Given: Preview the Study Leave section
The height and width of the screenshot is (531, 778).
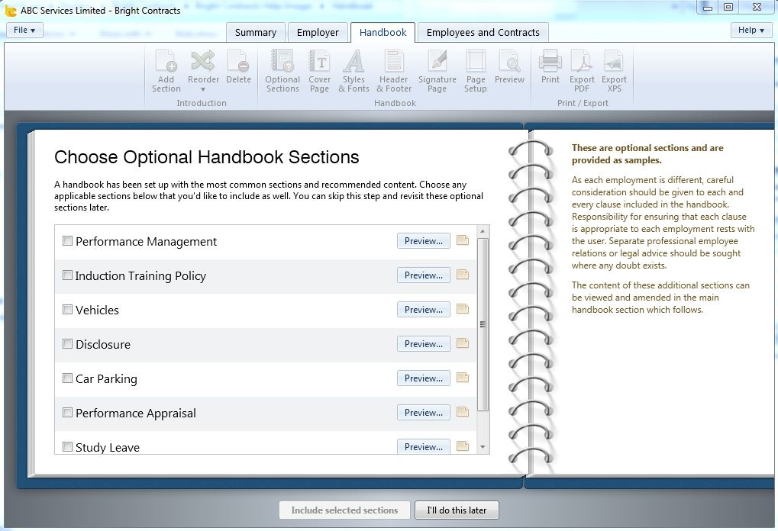Looking at the screenshot, I should 424,446.
